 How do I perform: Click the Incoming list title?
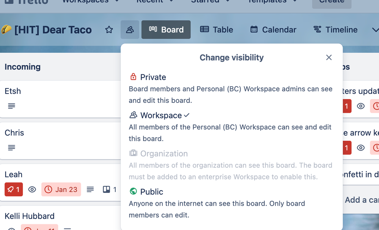point(22,67)
